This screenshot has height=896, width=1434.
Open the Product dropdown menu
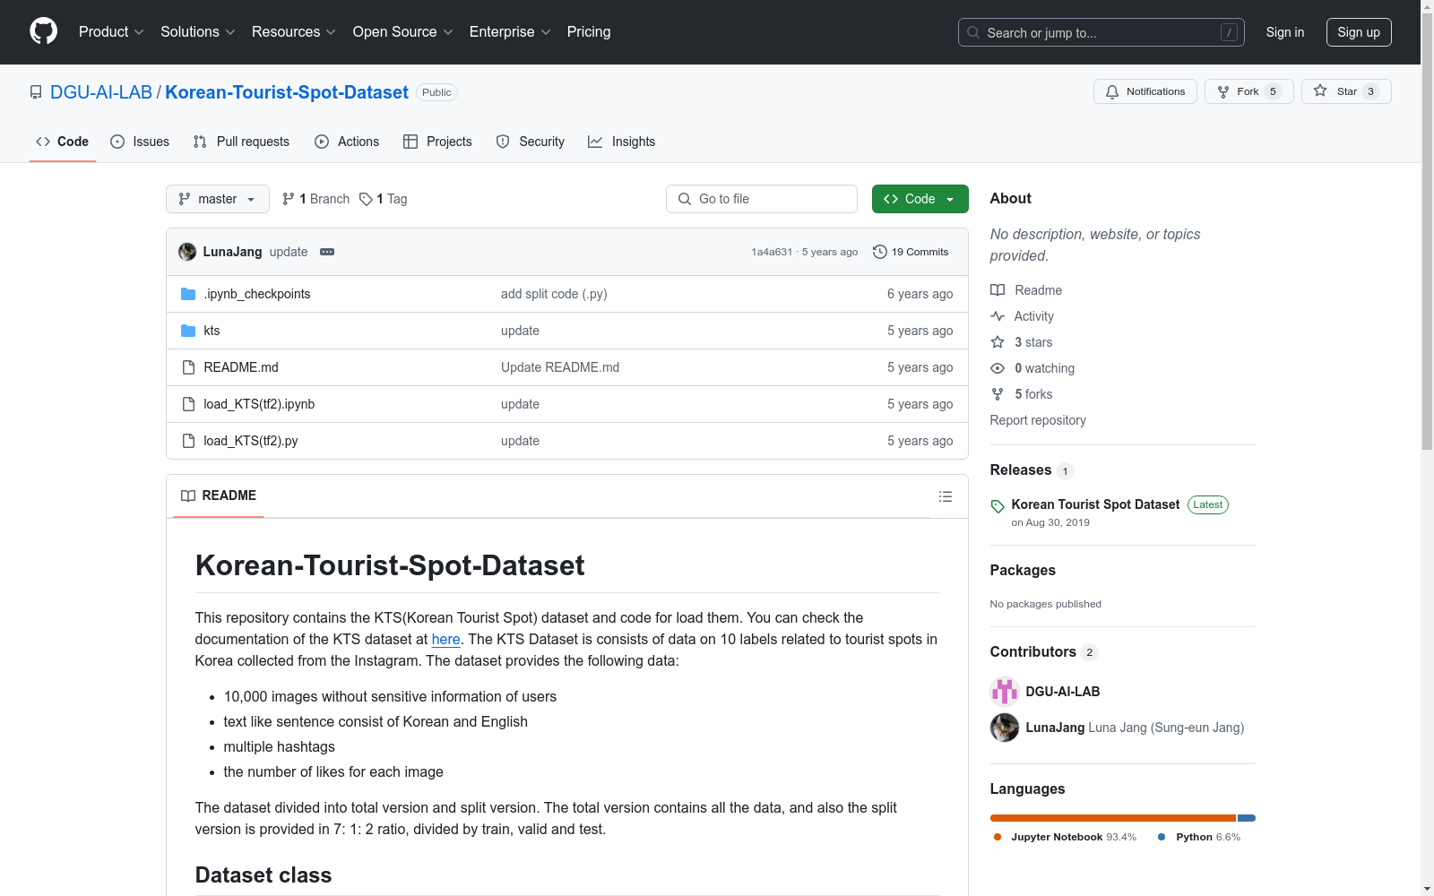click(x=111, y=32)
